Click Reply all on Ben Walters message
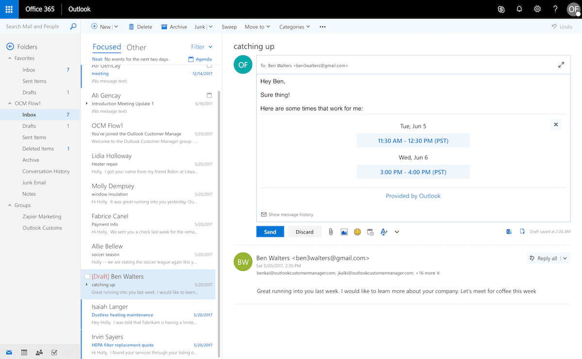 pyautogui.click(x=544, y=258)
